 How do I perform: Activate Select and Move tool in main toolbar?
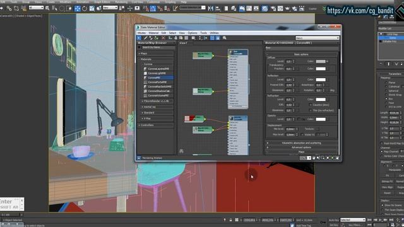click(x=77, y=8)
